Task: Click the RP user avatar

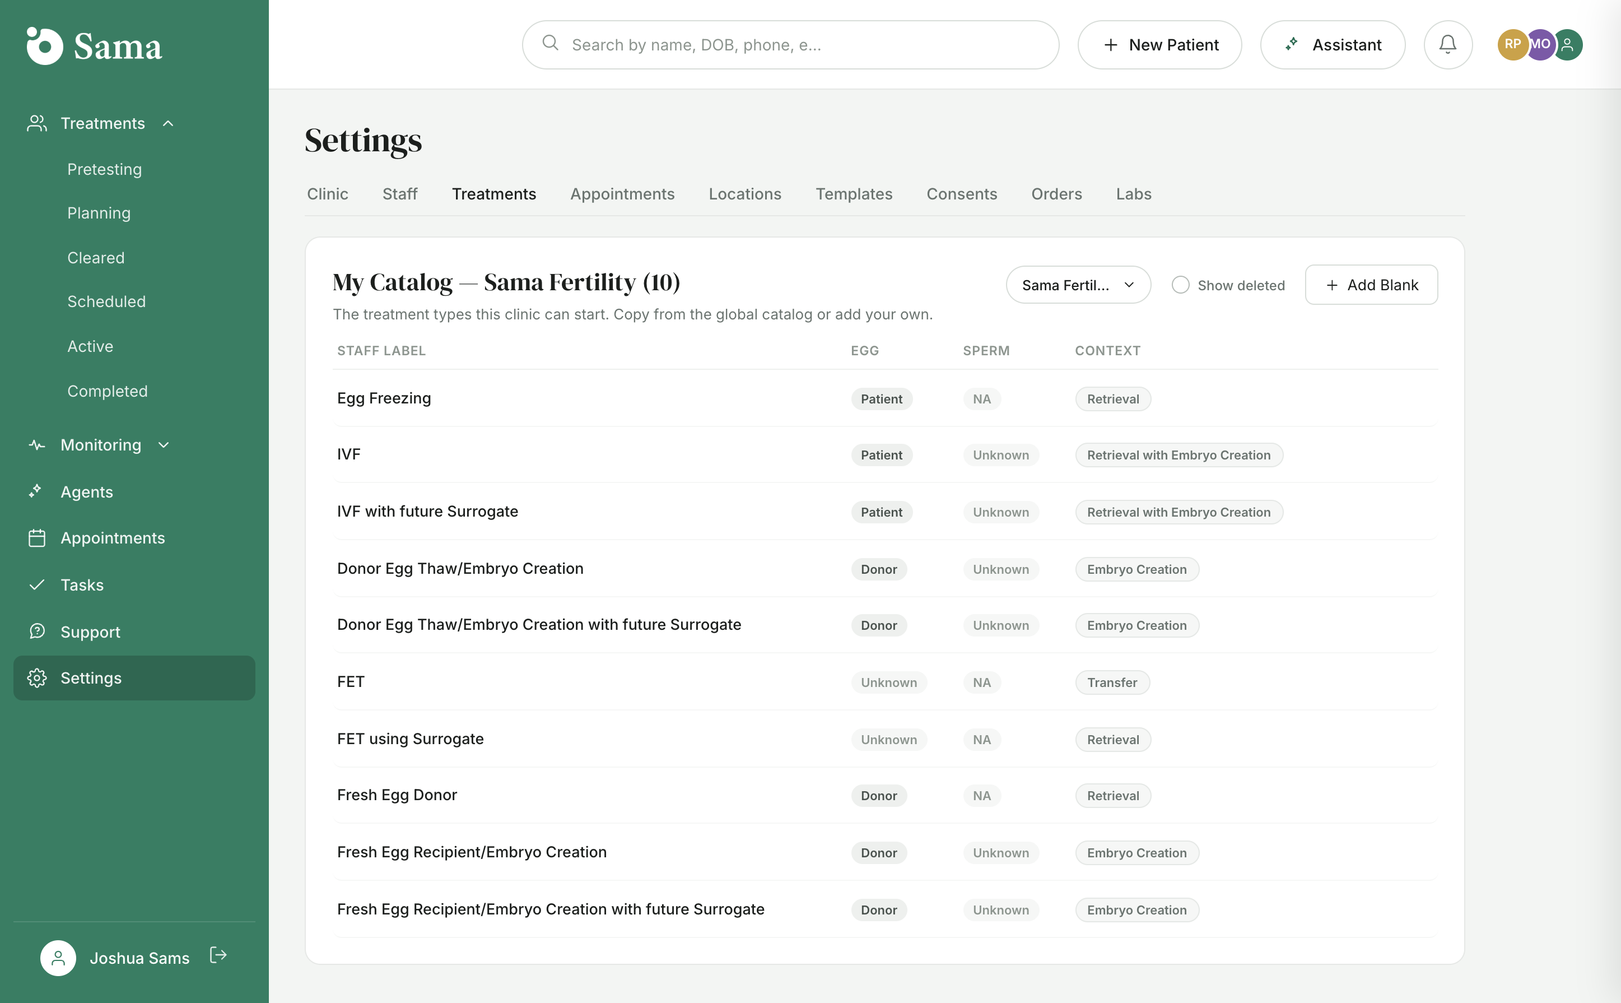Action: click(x=1512, y=44)
